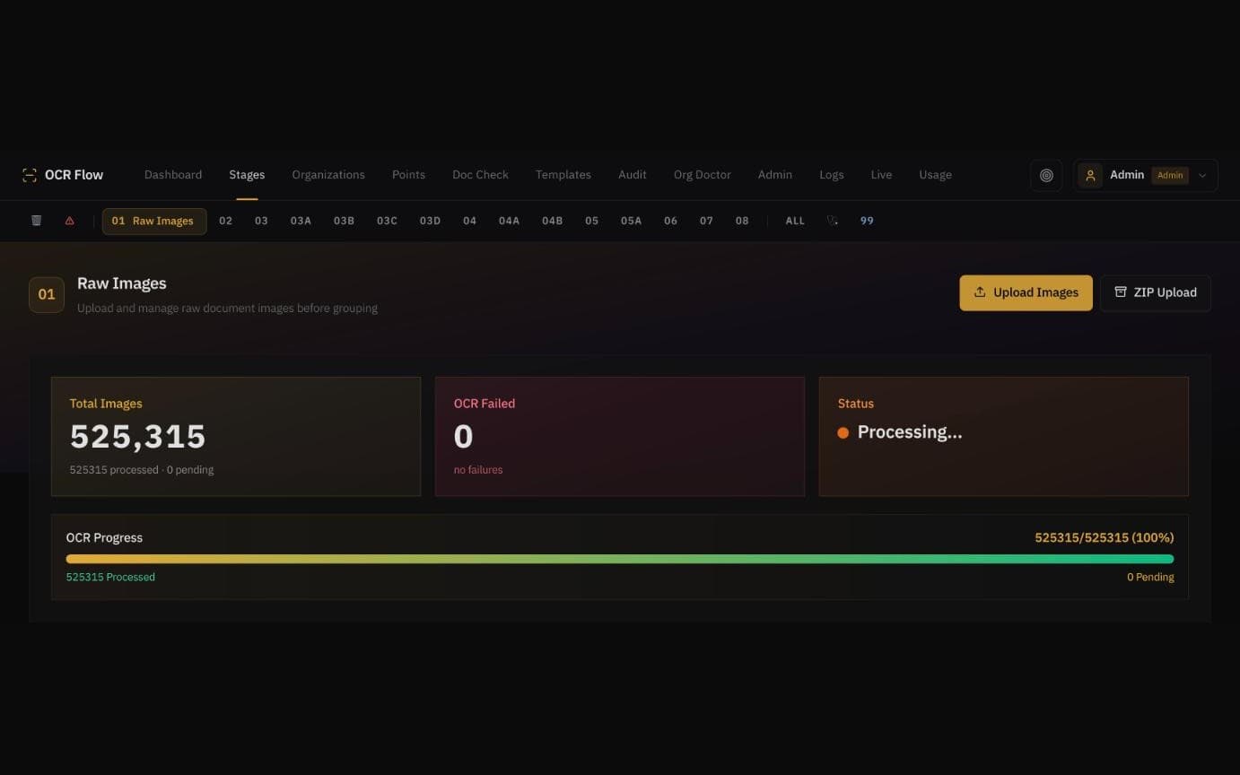Click the 525,315 total images value
Screen dimensions: 1240x775
[x=138, y=437]
